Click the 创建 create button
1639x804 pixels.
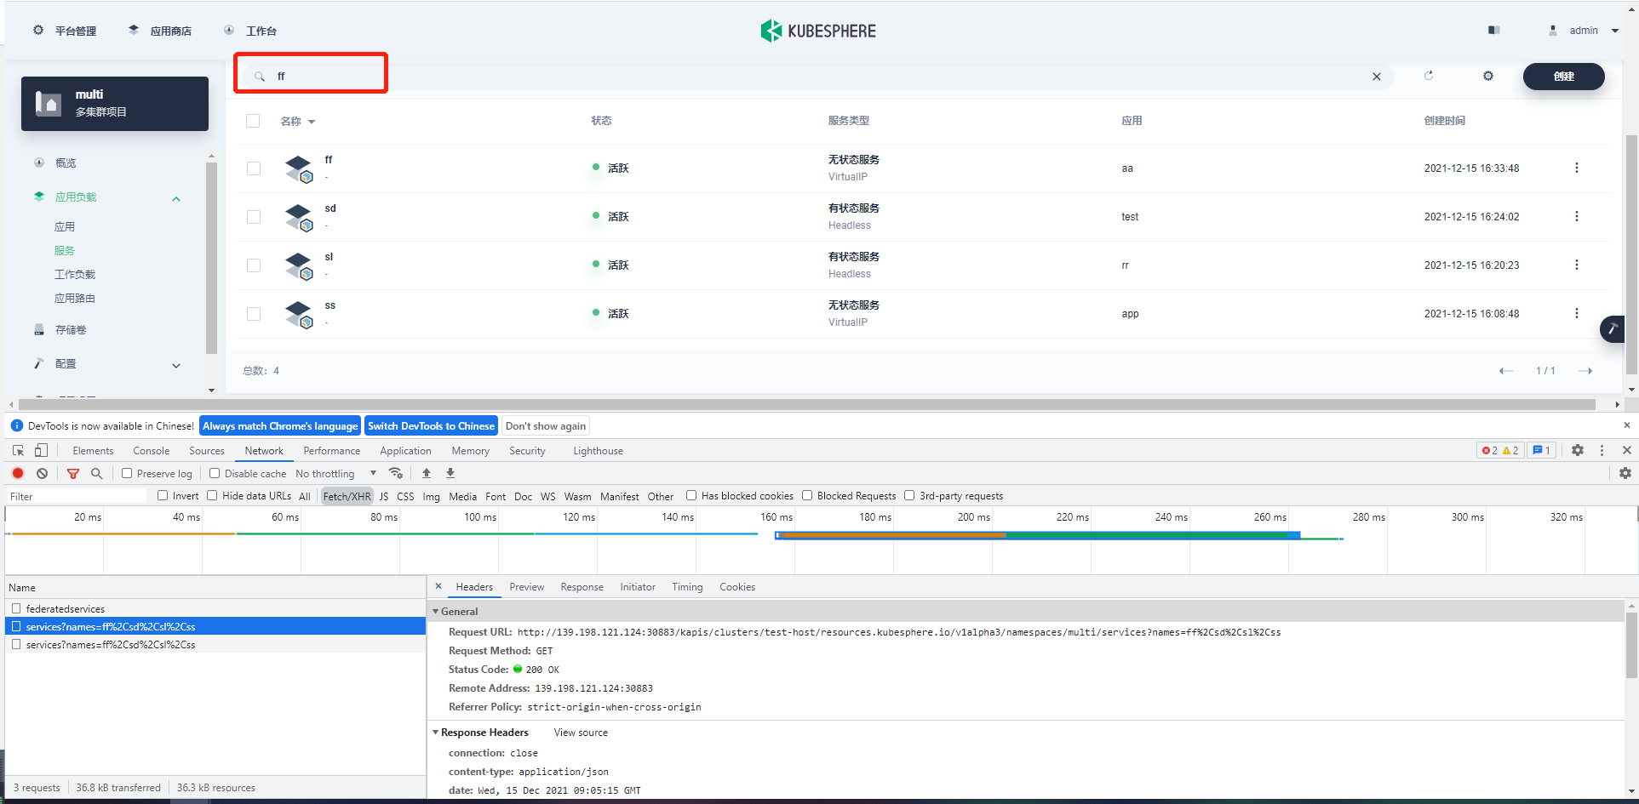(x=1563, y=76)
